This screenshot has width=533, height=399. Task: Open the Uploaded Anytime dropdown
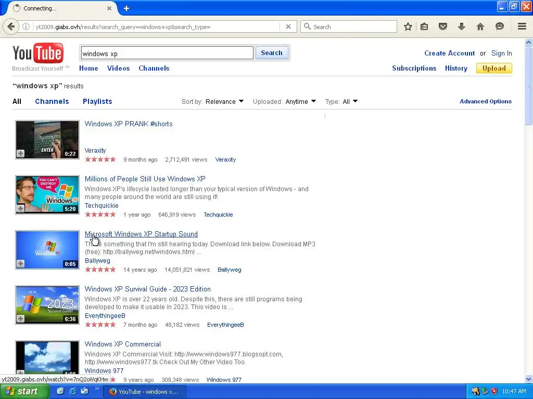coord(301,101)
